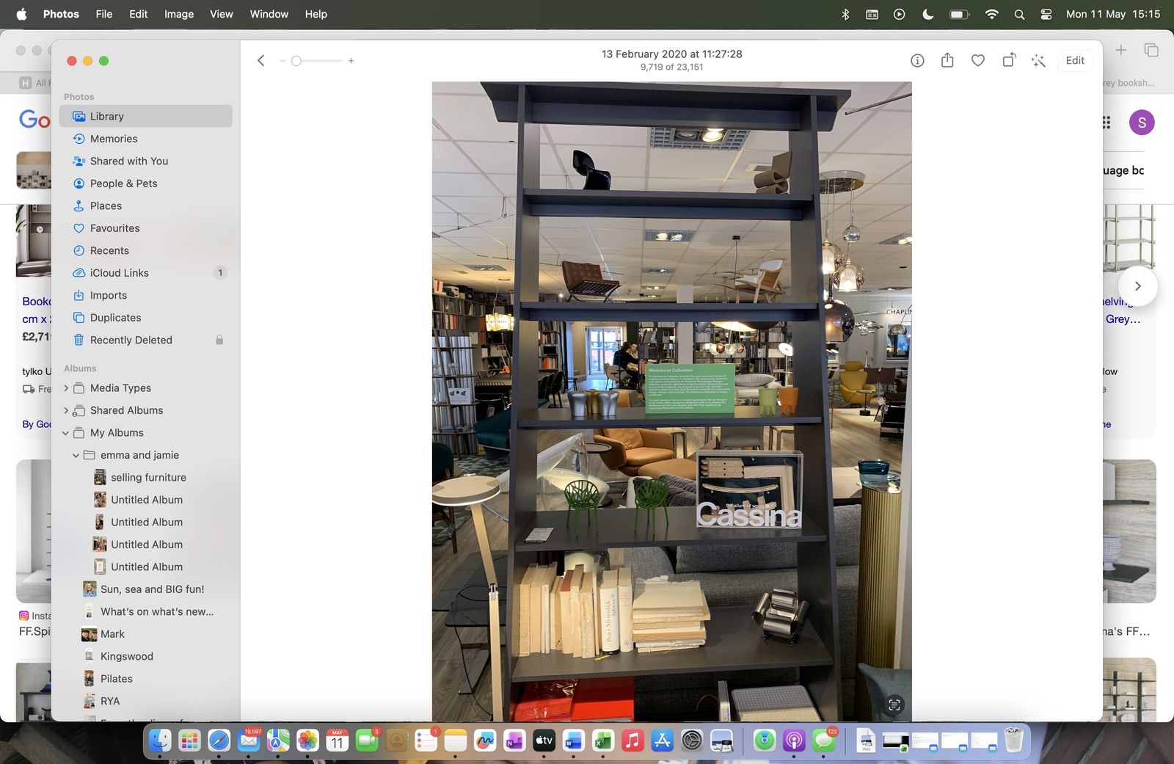Click the Wi-Fi status icon
Viewport: 1174px width, 764px height.
click(991, 14)
